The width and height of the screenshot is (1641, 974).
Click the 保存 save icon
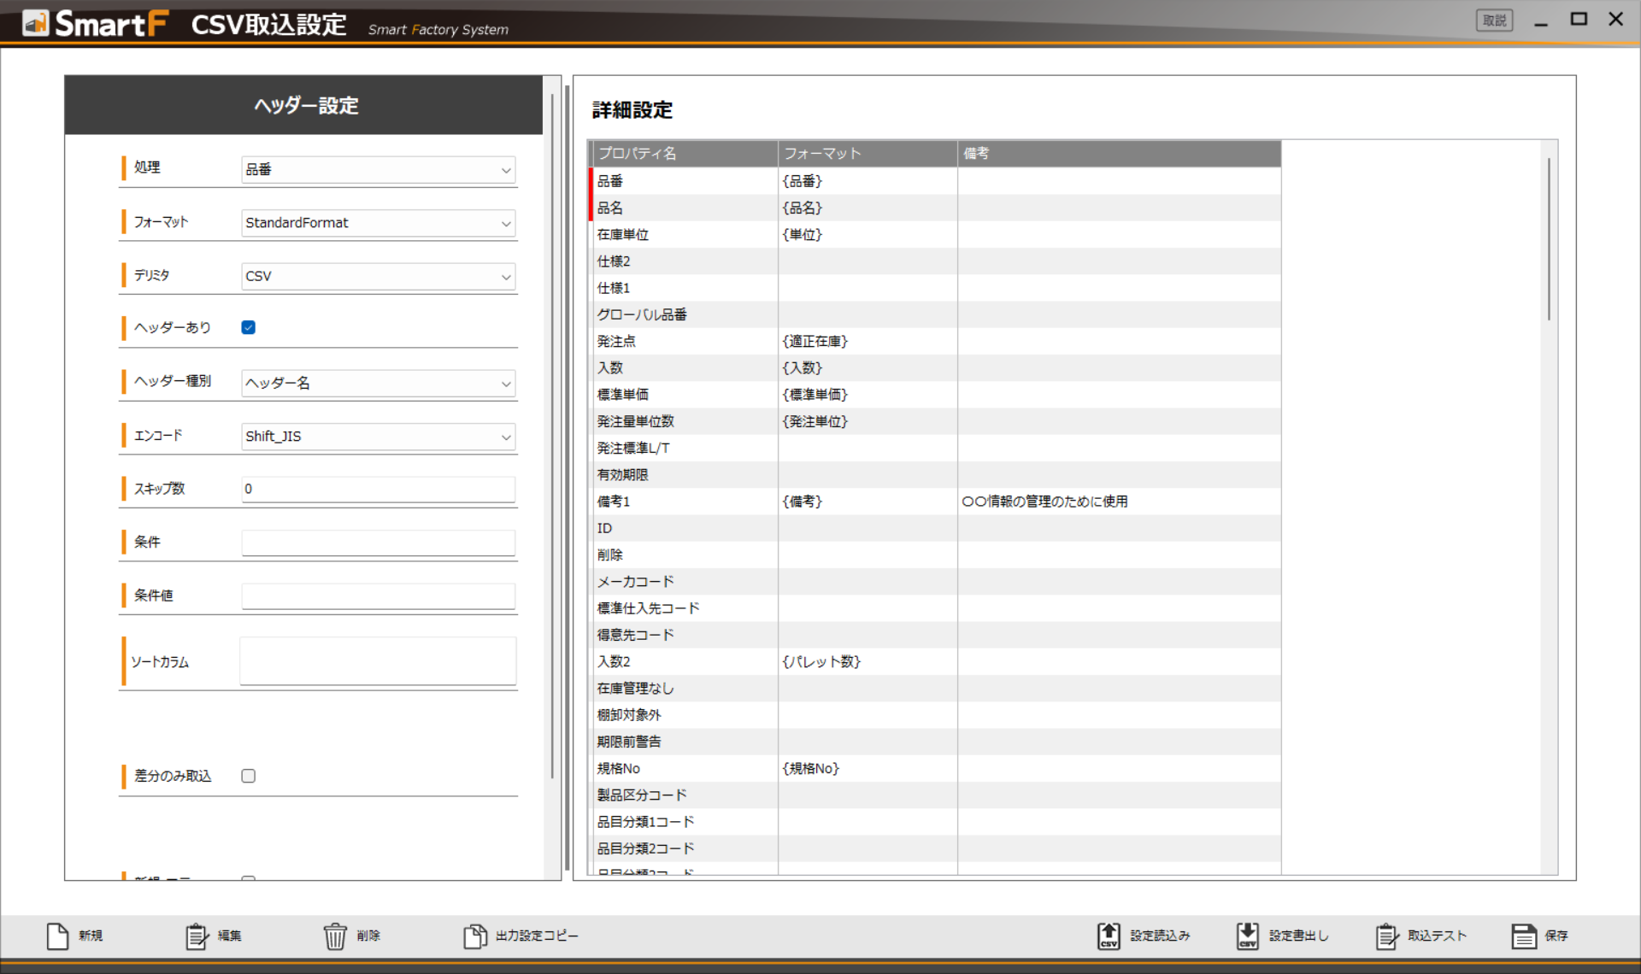1524,936
